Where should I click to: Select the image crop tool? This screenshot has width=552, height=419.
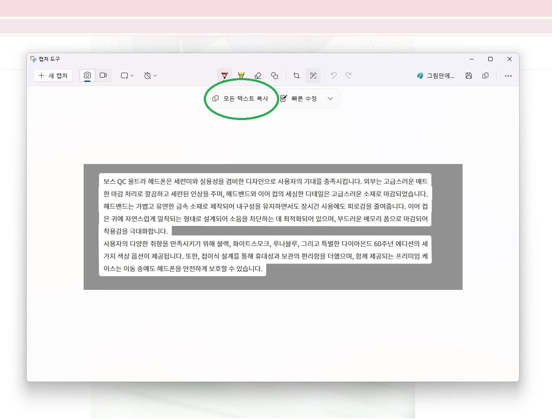click(x=297, y=76)
